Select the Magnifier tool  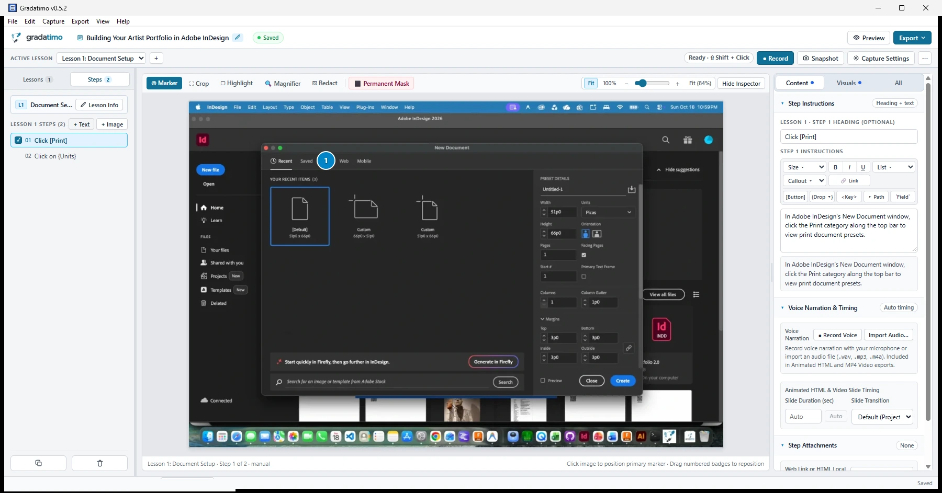pyautogui.click(x=283, y=83)
